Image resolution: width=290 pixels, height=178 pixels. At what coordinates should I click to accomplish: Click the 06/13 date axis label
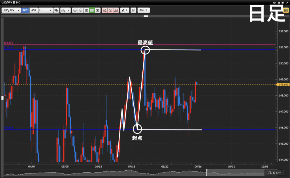point(98,167)
